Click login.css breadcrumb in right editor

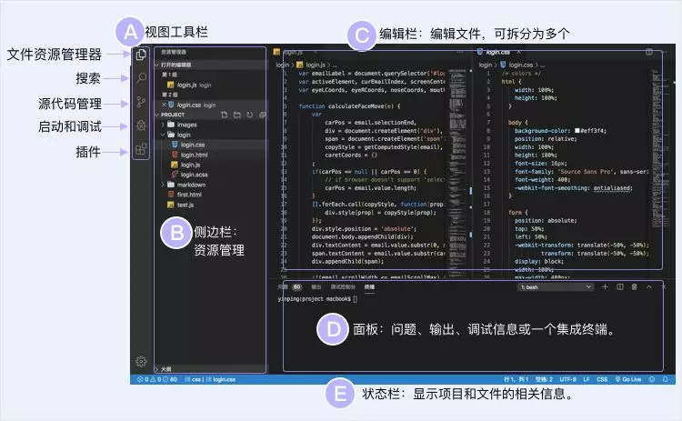pos(519,65)
